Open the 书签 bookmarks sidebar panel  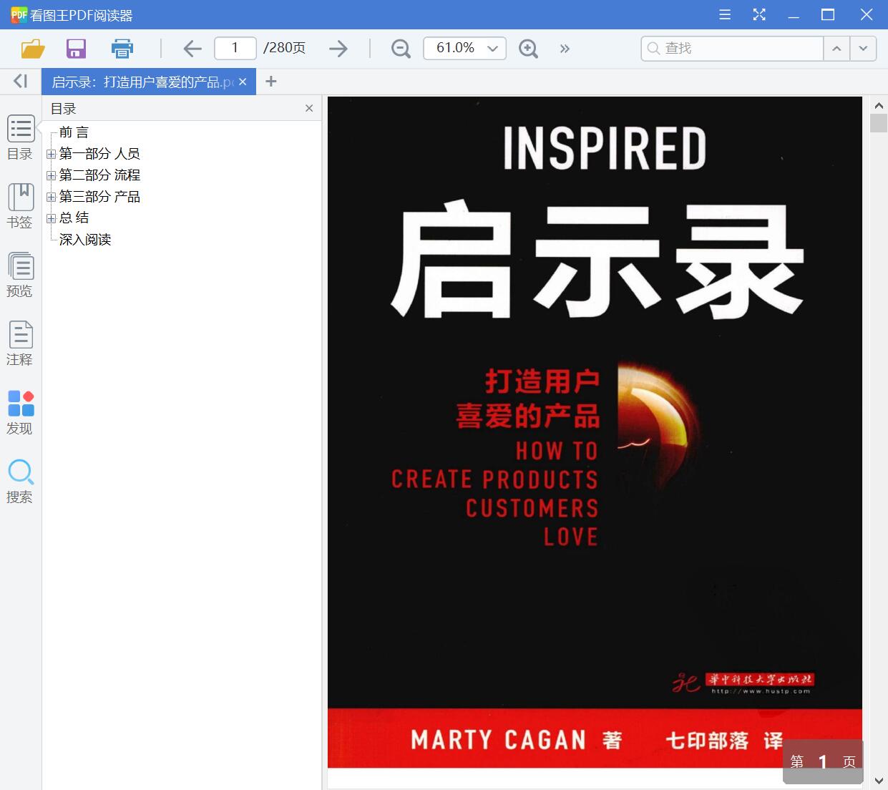pyautogui.click(x=20, y=206)
